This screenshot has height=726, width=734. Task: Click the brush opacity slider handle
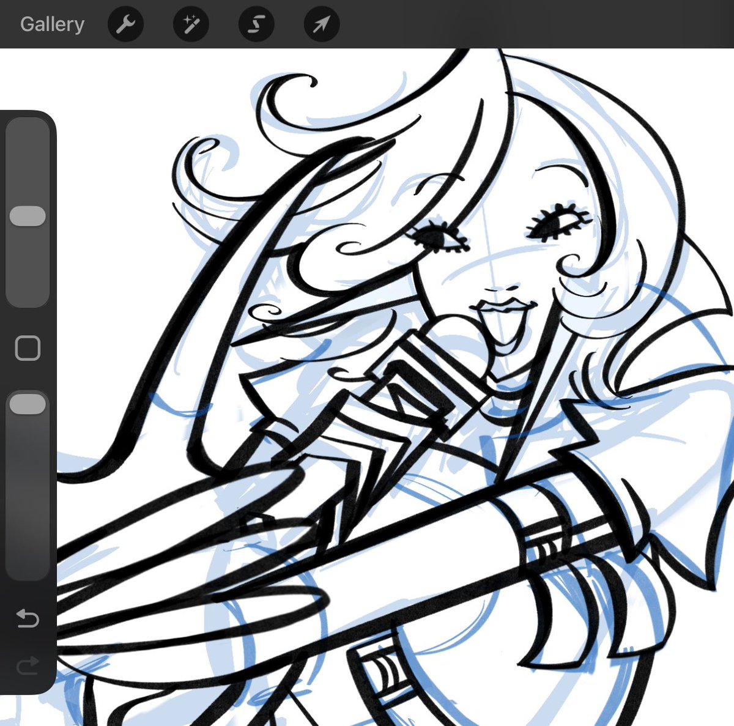tap(28, 404)
